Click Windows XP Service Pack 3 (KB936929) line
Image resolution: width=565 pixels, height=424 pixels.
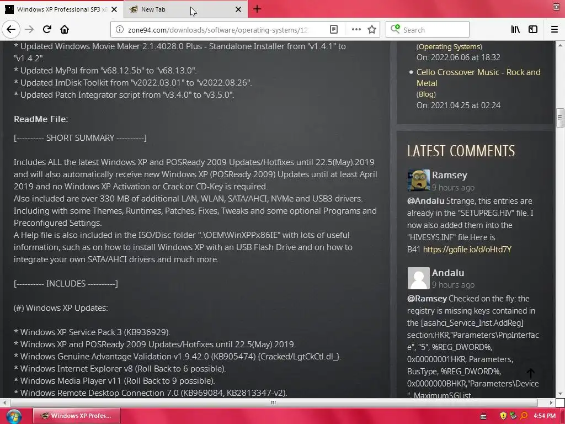(x=92, y=332)
